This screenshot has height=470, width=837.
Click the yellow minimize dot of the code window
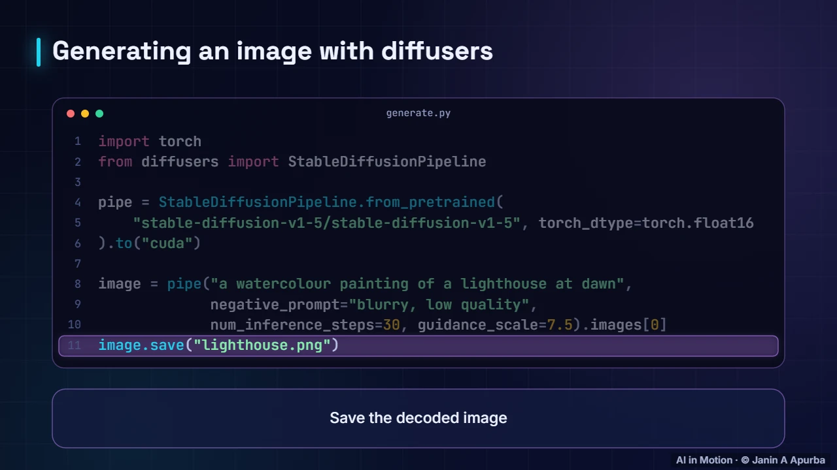(x=85, y=114)
